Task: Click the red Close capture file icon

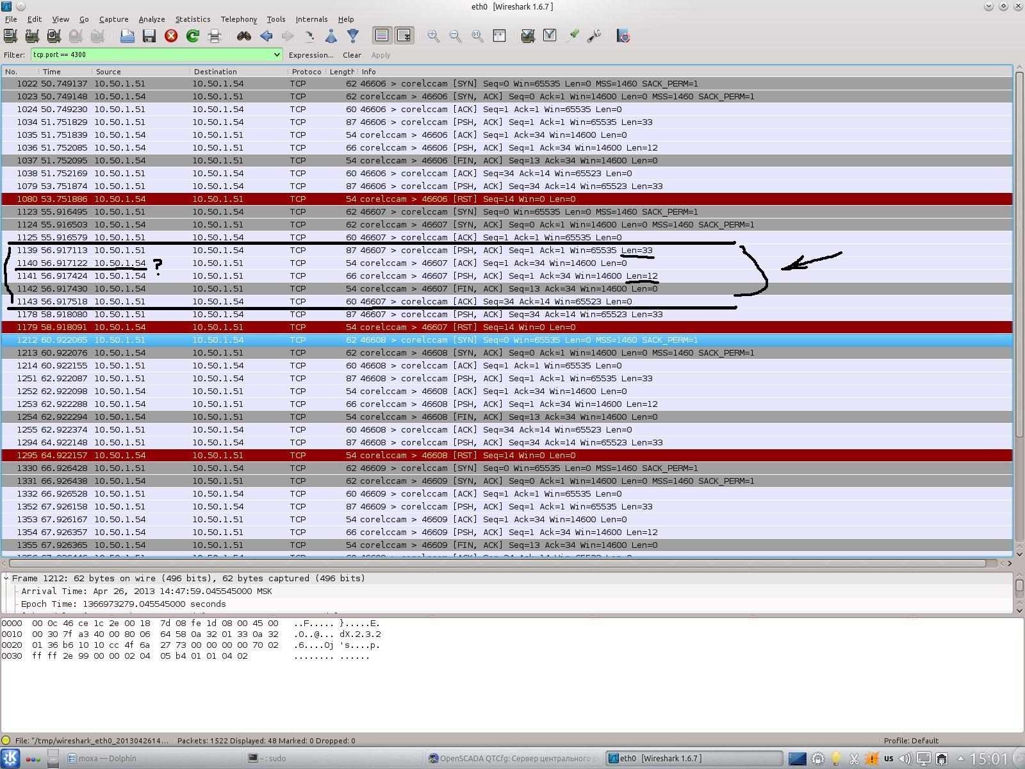Action: pos(171,36)
